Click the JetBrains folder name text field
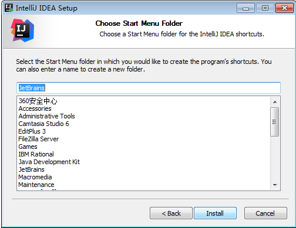 149,88
